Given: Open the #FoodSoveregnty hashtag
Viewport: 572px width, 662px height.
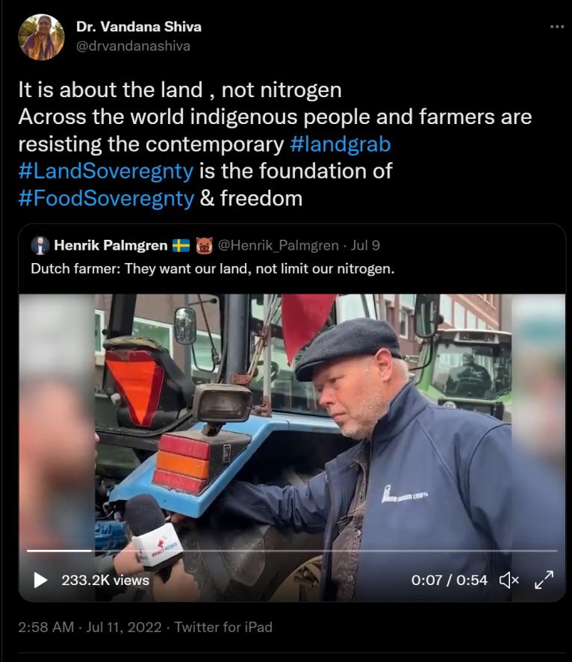Looking at the screenshot, I should point(106,198).
